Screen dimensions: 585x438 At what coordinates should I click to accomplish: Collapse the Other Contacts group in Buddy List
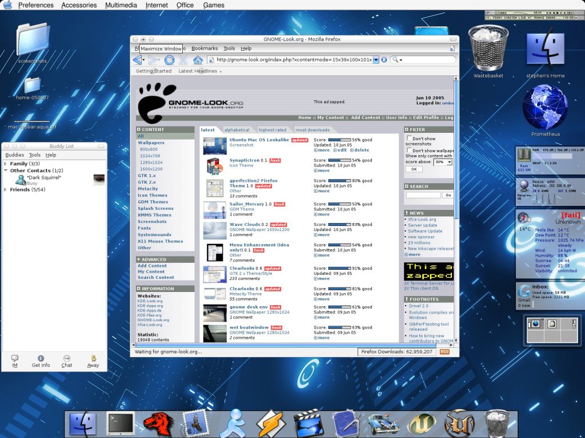[x=5, y=170]
